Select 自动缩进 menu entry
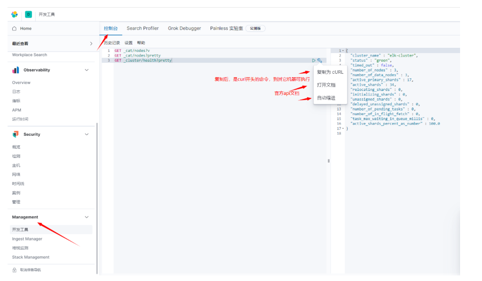The width and height of the screenshot is (482, 281). [x=326, y=98]
